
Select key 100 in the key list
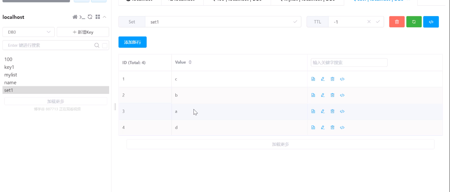(x=56, y=59)
